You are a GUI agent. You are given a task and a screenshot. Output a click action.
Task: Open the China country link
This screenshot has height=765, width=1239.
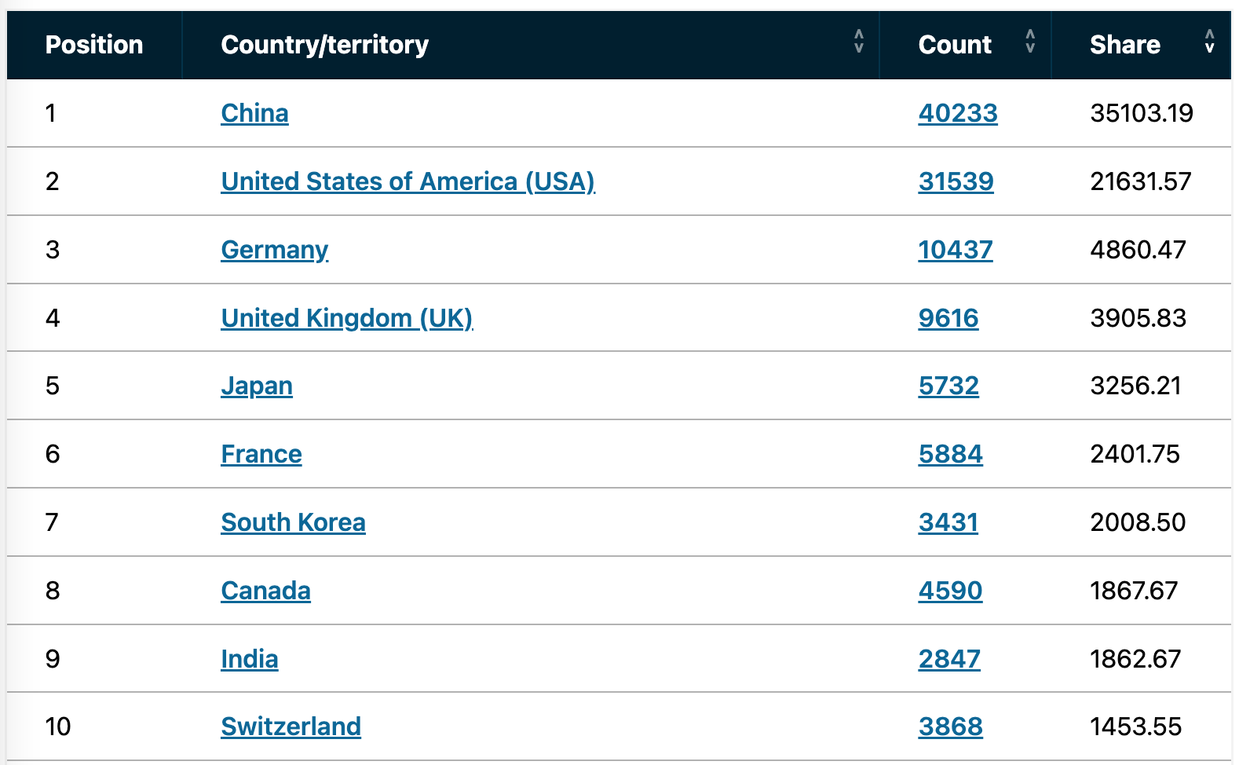click(x=254, y=112)
